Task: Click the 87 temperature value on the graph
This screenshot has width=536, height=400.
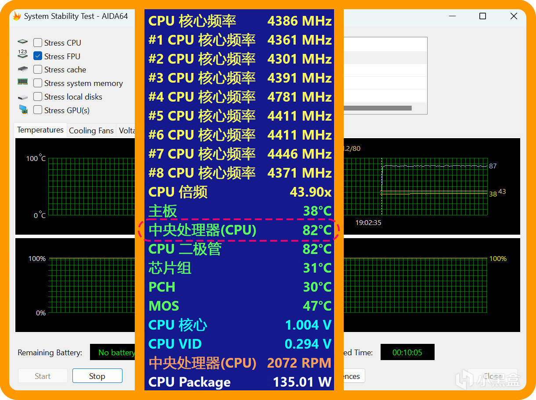Action: click(493, 166)
